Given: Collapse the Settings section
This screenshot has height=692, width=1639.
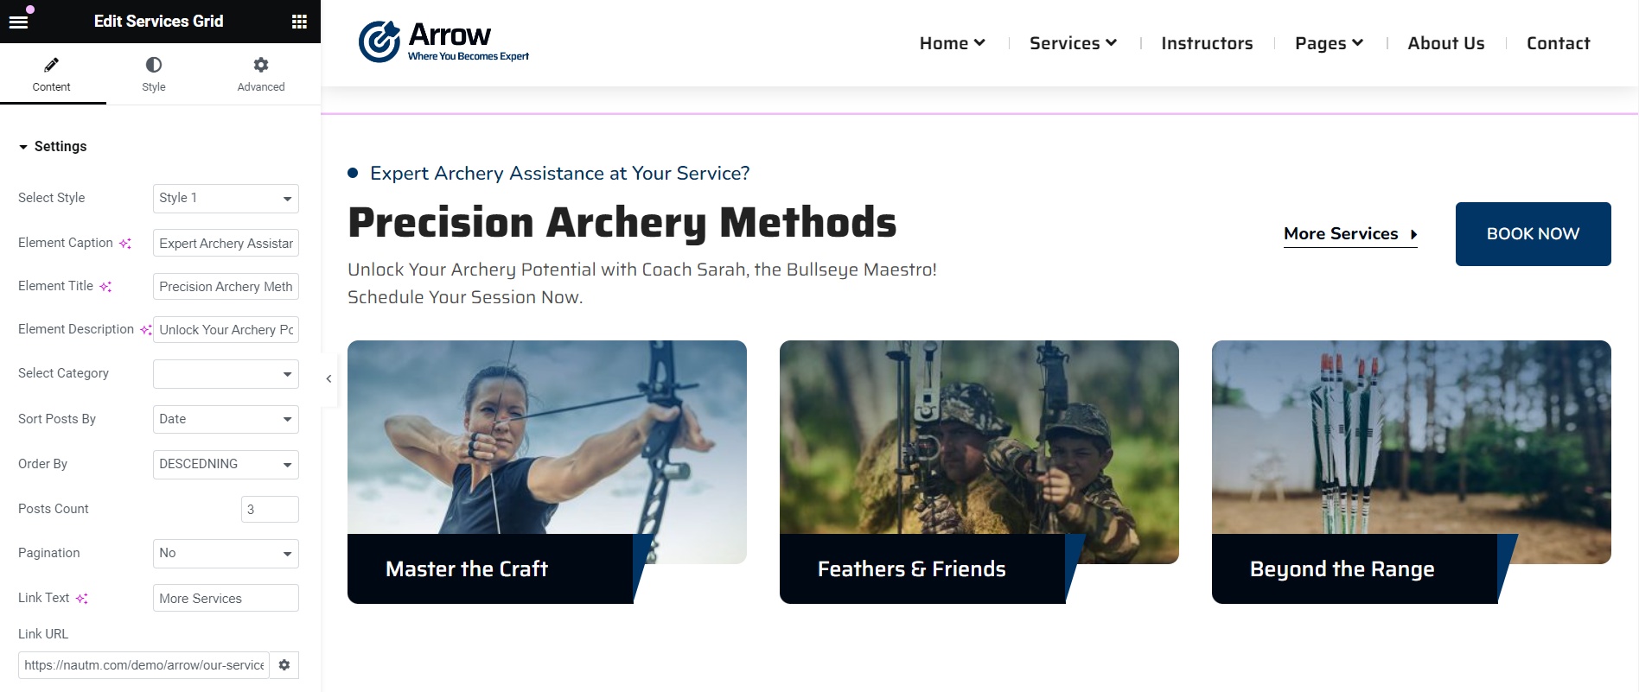Looking at the screenshot, I should (x=53, y=147).
